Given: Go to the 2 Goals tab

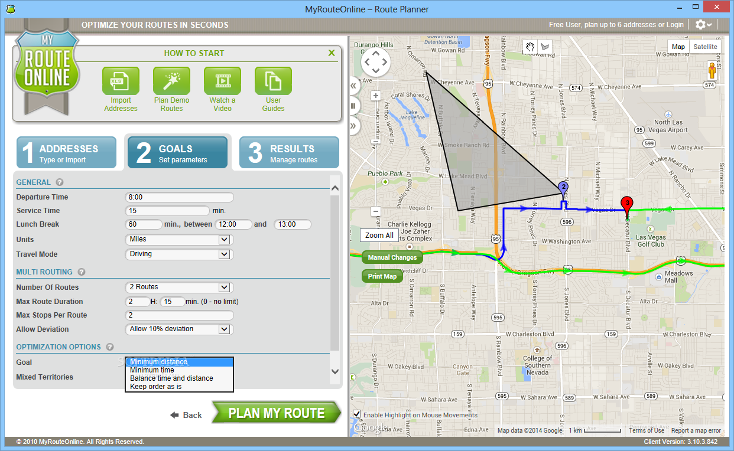Looking at the screenshot, I should (x=178, y=153).
